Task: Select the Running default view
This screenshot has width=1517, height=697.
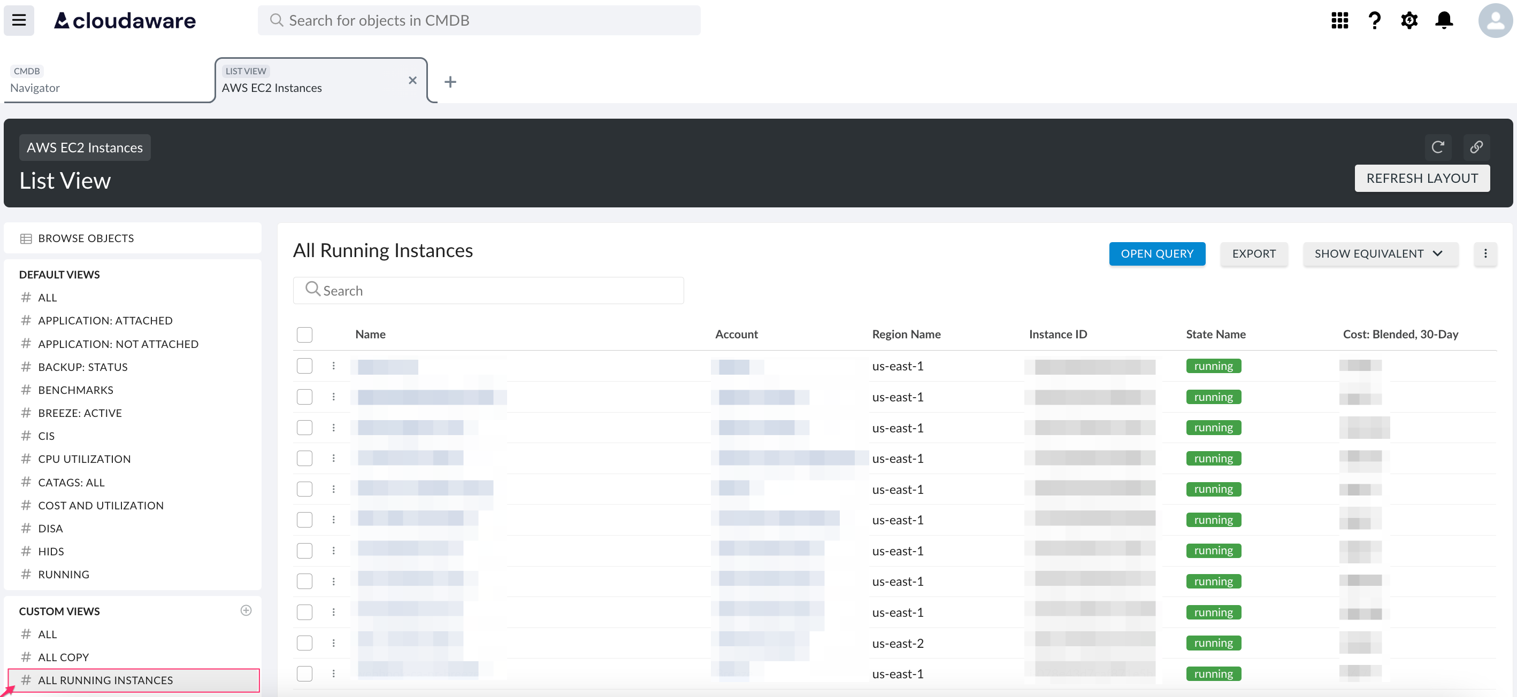Action: (64, 574)
